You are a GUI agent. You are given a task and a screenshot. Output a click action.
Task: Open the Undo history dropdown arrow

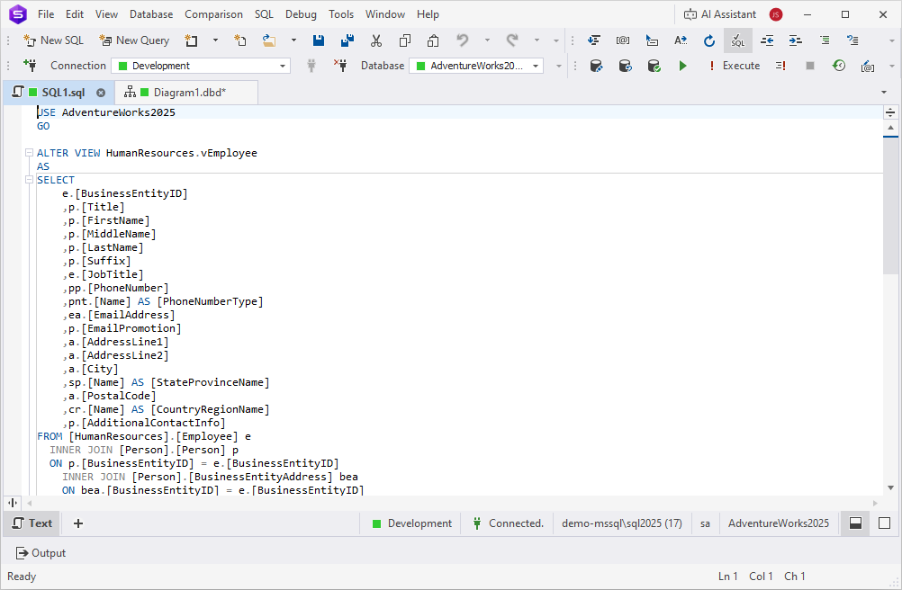[x=487, y=40]
